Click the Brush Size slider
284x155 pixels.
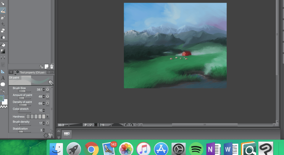25,91
